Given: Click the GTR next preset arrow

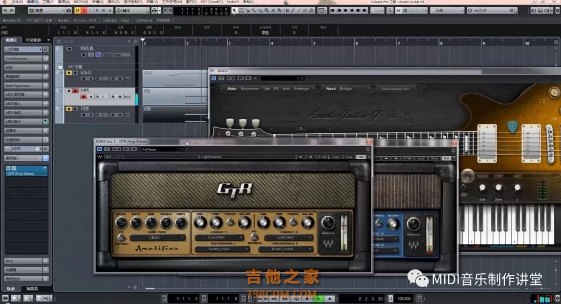Looking at the screenshot, I should (x=311, y=157).
